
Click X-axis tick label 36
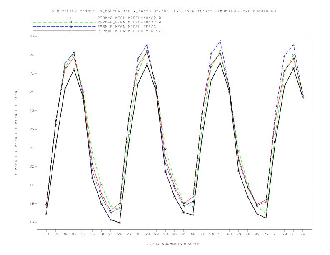pos(156,234)
